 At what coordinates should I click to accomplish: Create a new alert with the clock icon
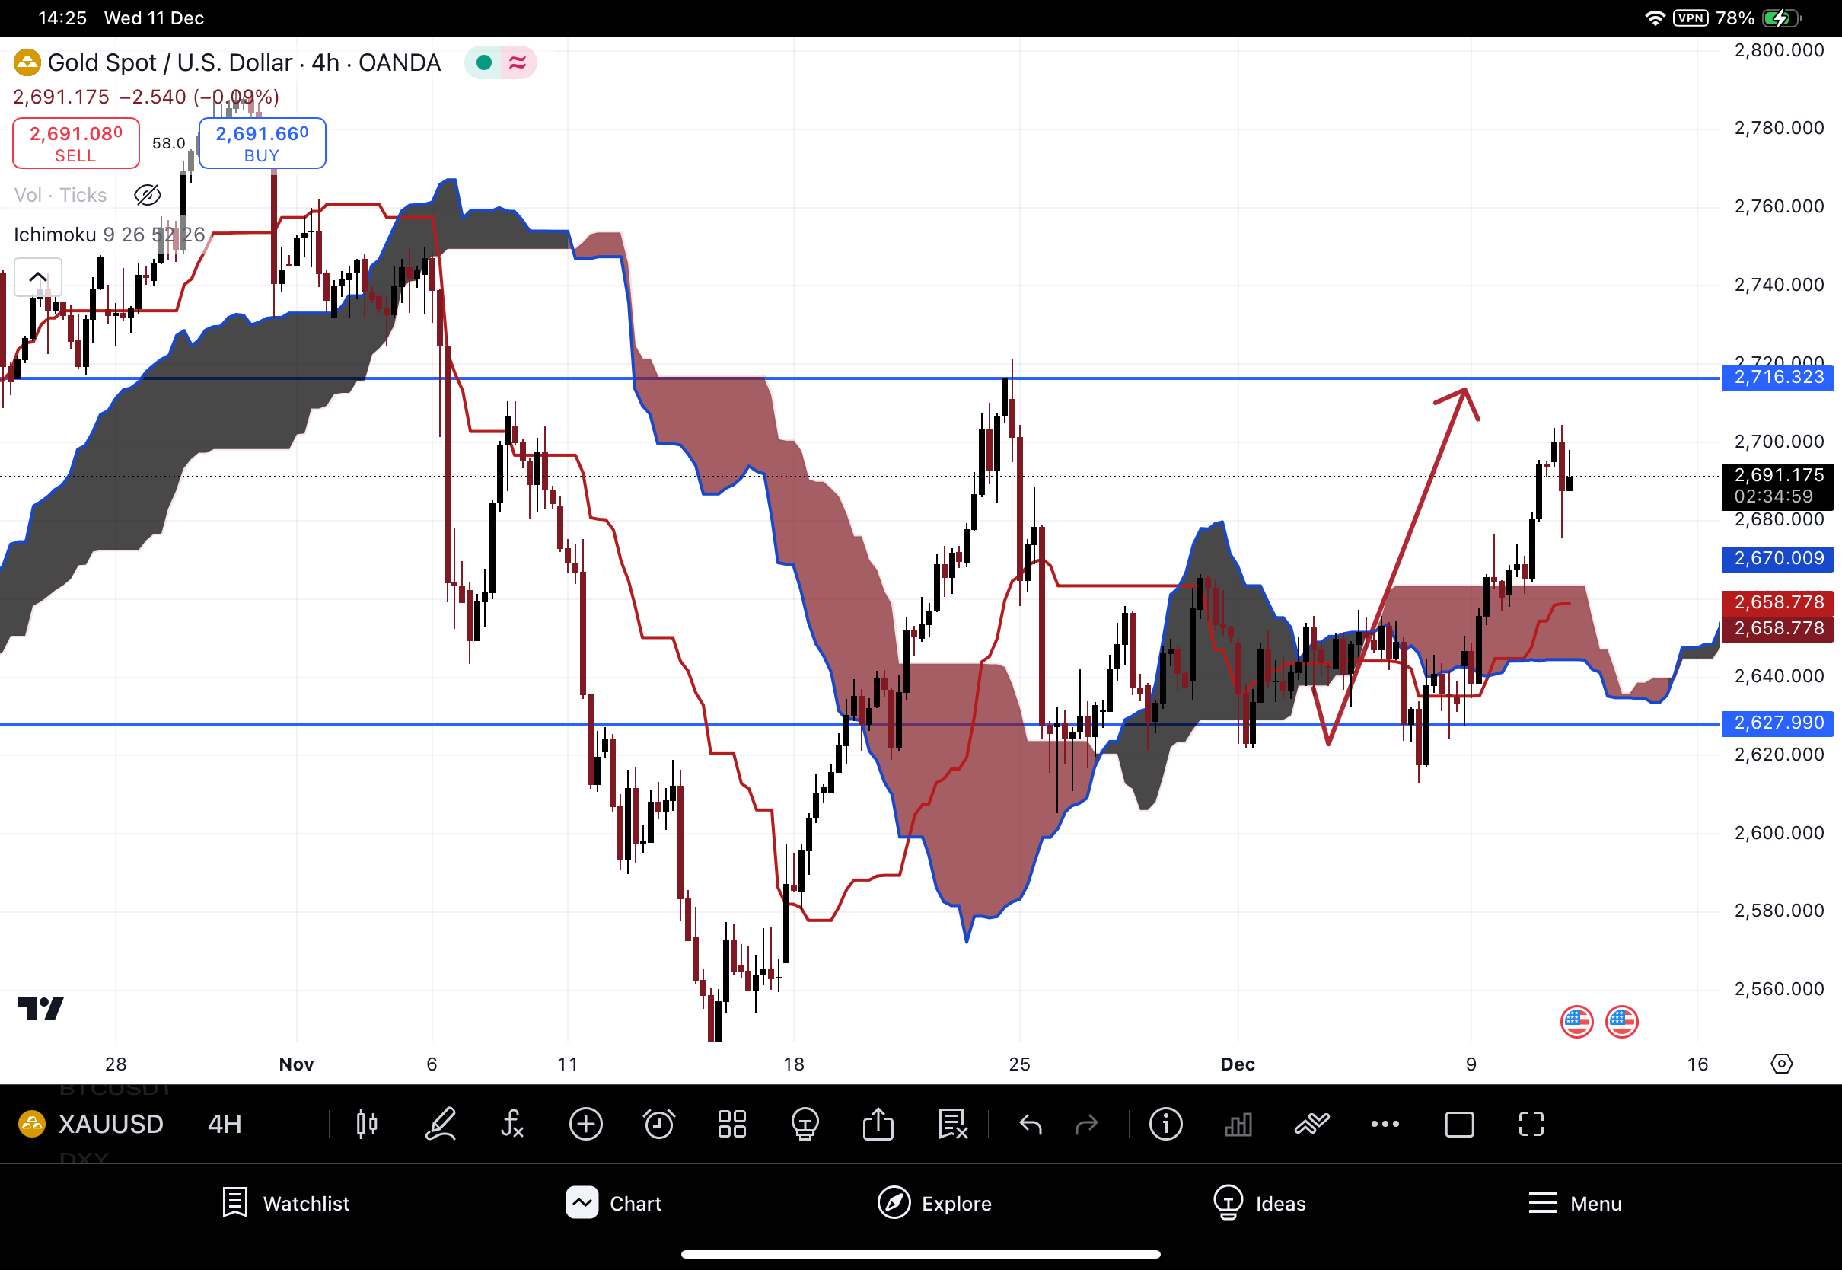[659, 1125]
